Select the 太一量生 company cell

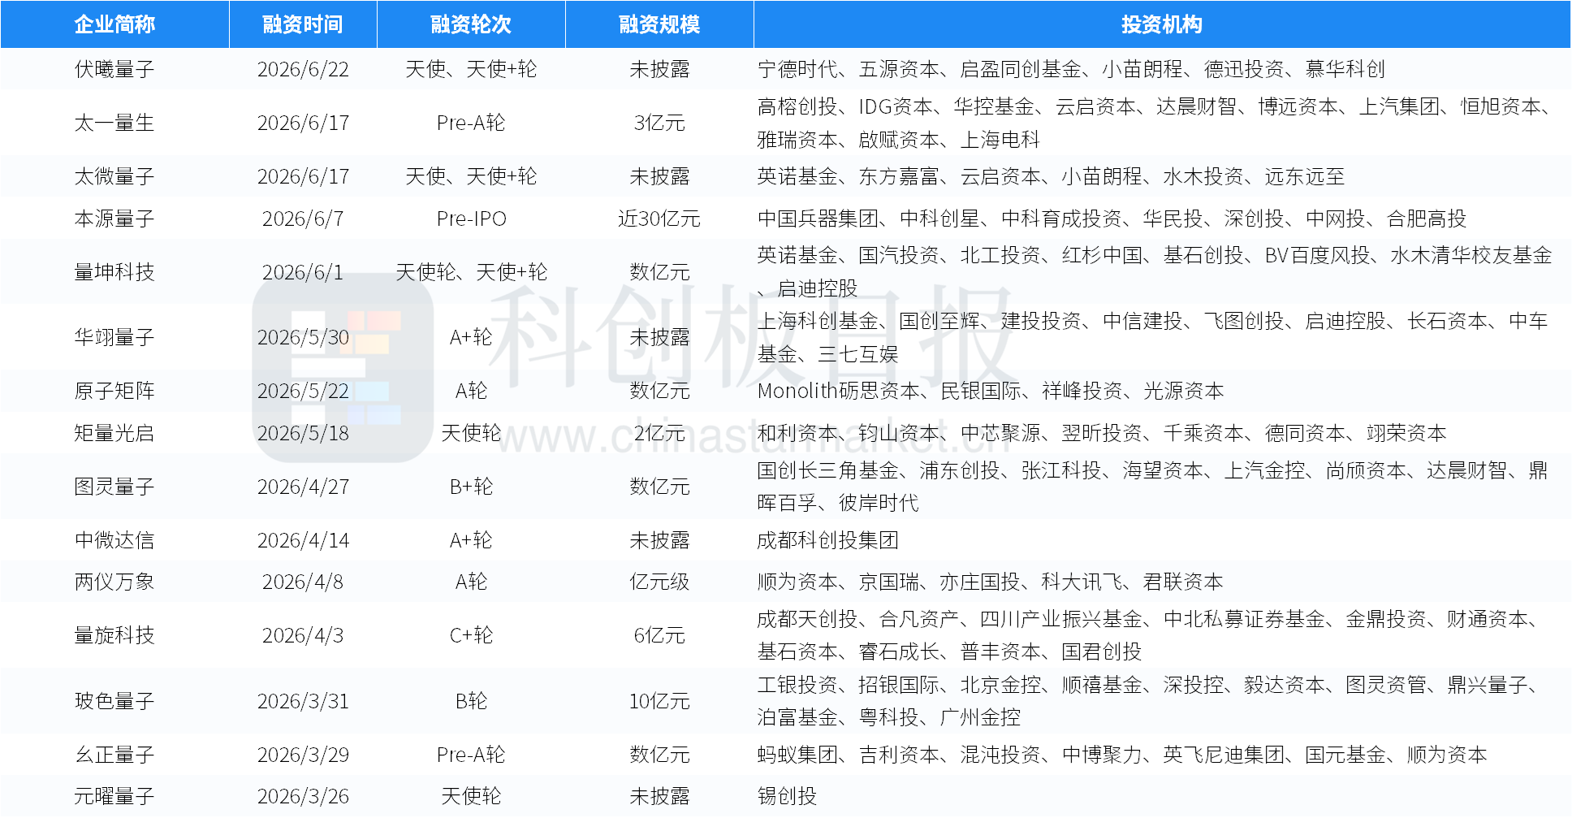(x=114, y=123)
